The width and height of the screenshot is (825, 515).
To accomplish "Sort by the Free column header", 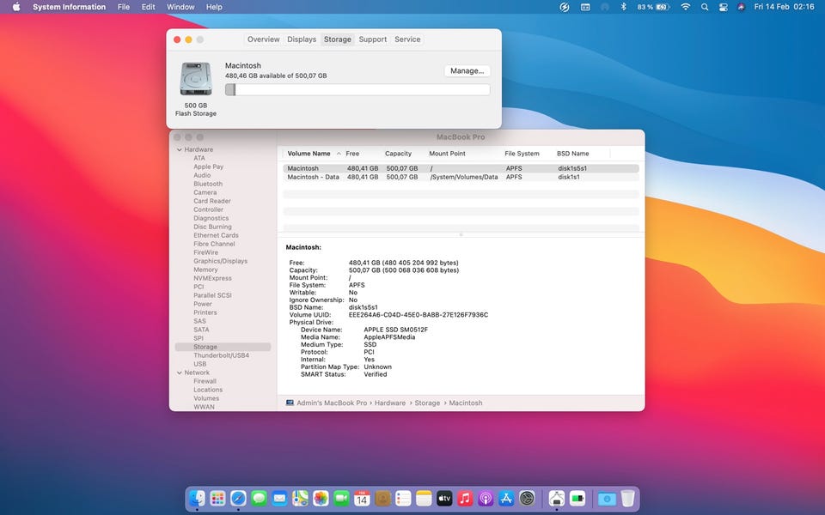I will pos(352,154).
